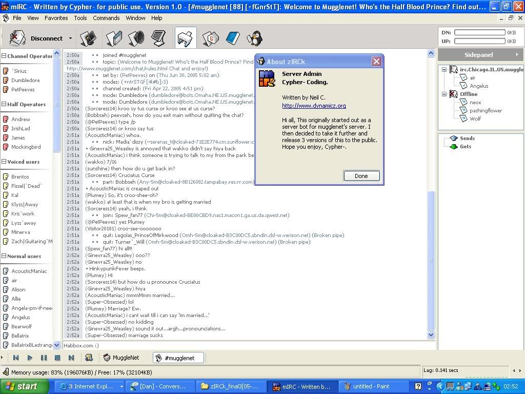The image size is (525, 394).
Task: Open the Help menu
Action: (x=157, y=18)
